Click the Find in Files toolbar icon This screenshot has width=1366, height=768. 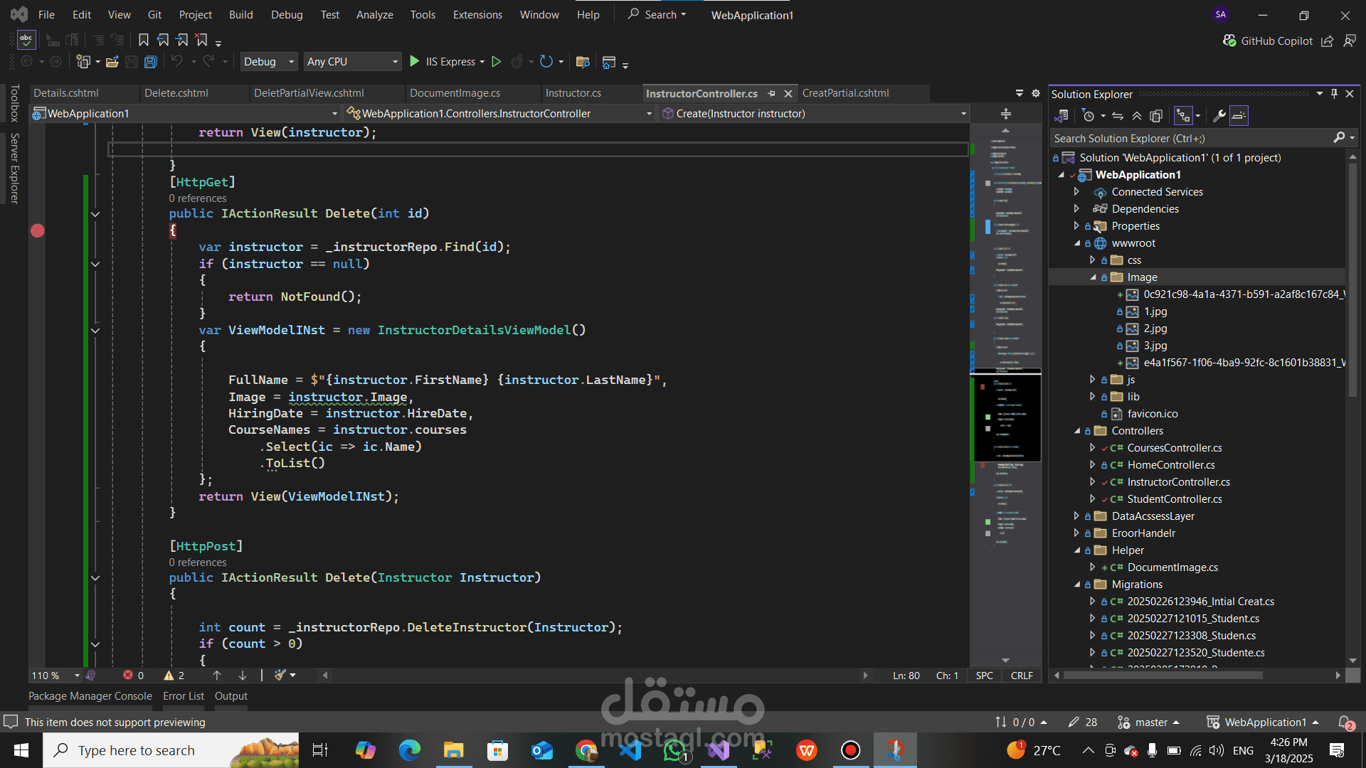click(583, 62)
